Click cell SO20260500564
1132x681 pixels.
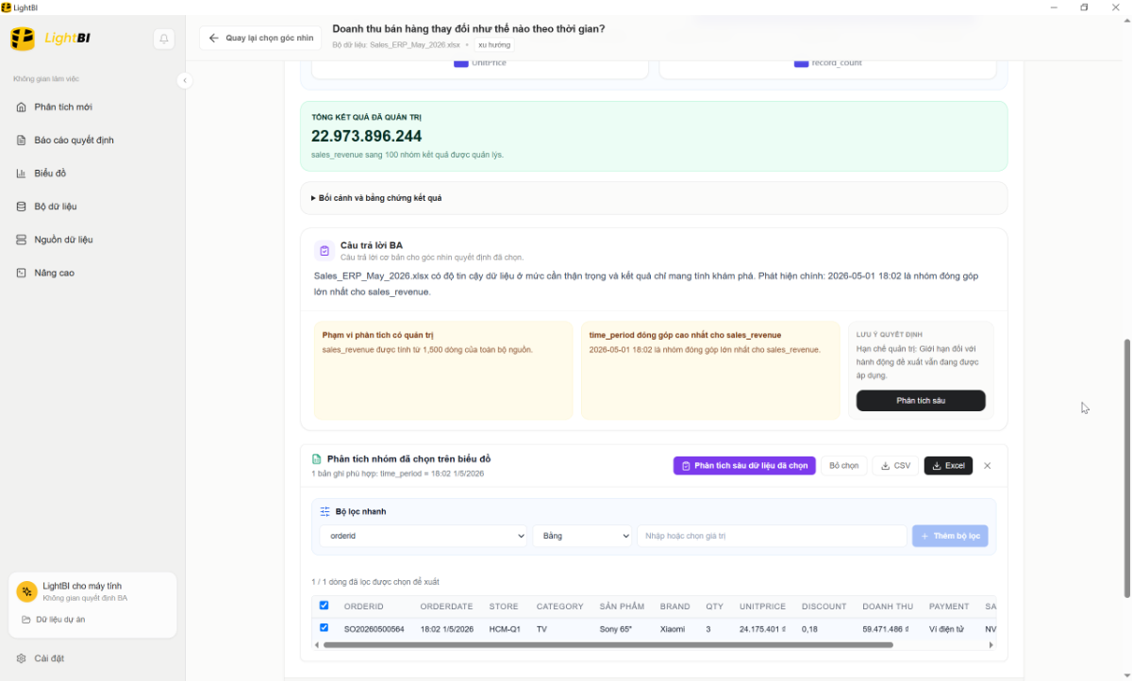[x=375, y=628]
